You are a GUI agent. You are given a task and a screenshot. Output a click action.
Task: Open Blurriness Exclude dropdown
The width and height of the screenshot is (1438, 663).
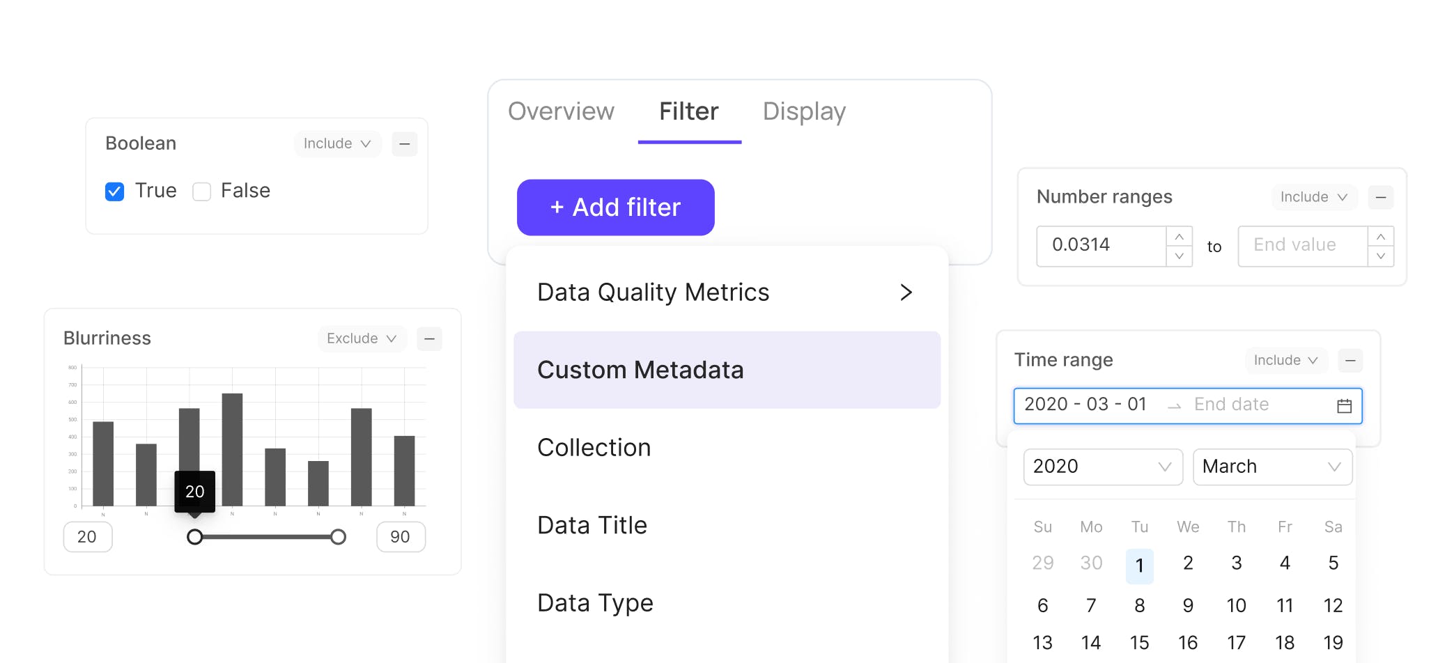(x=362, y=339)
